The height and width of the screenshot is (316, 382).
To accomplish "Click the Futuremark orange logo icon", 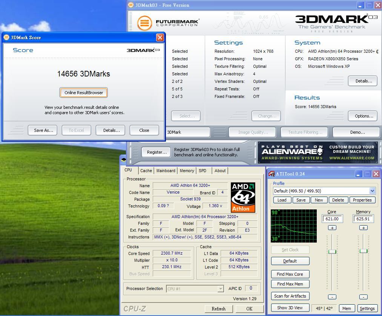I will coord(144,23).
